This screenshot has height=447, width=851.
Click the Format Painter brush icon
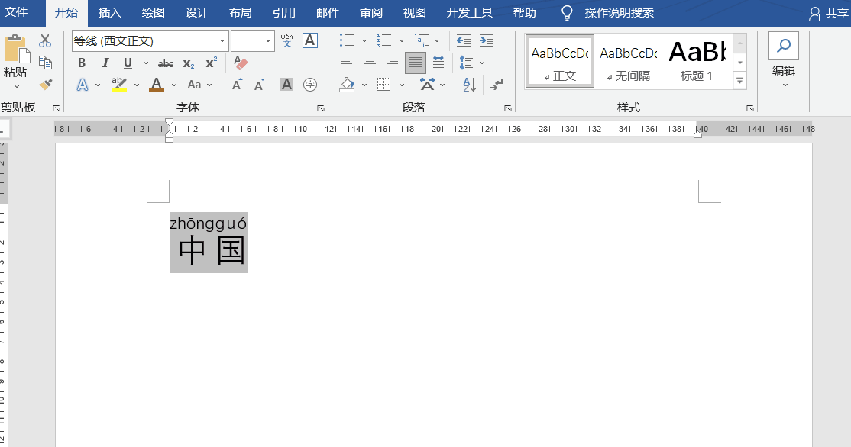pos(46,85)
